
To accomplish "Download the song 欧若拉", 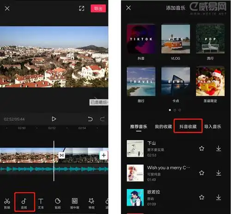I will (x=219, y=197).
